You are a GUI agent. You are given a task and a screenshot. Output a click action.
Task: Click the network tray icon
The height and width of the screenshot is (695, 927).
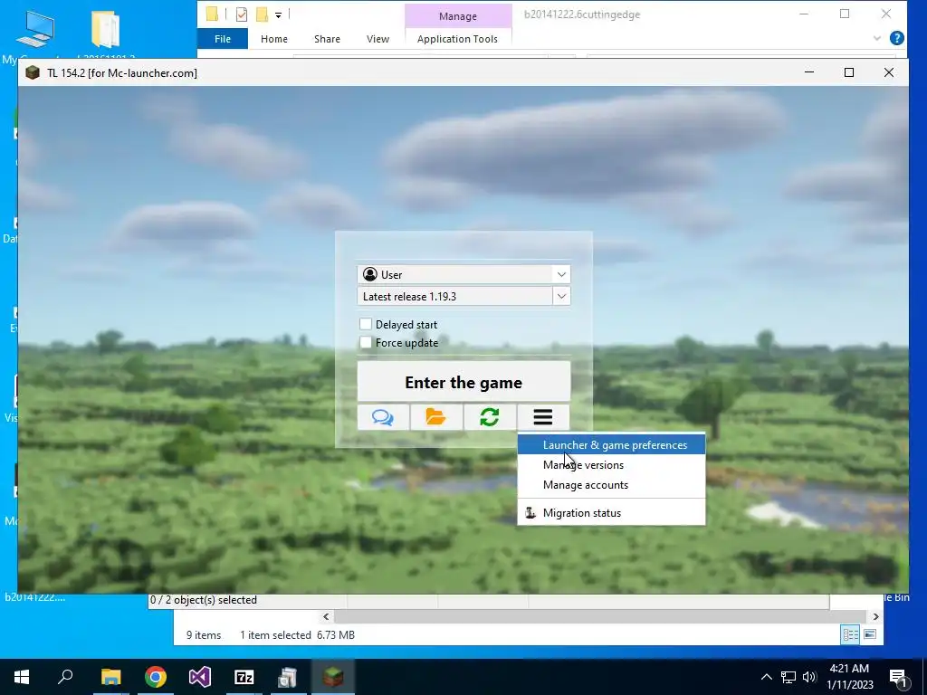pyautogui.click(x=788, y=677)
